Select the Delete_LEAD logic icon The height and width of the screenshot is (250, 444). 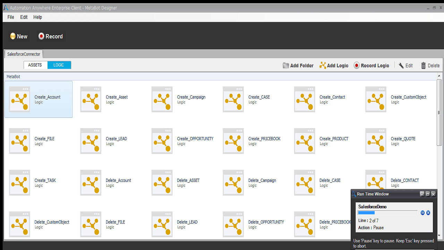162,224
